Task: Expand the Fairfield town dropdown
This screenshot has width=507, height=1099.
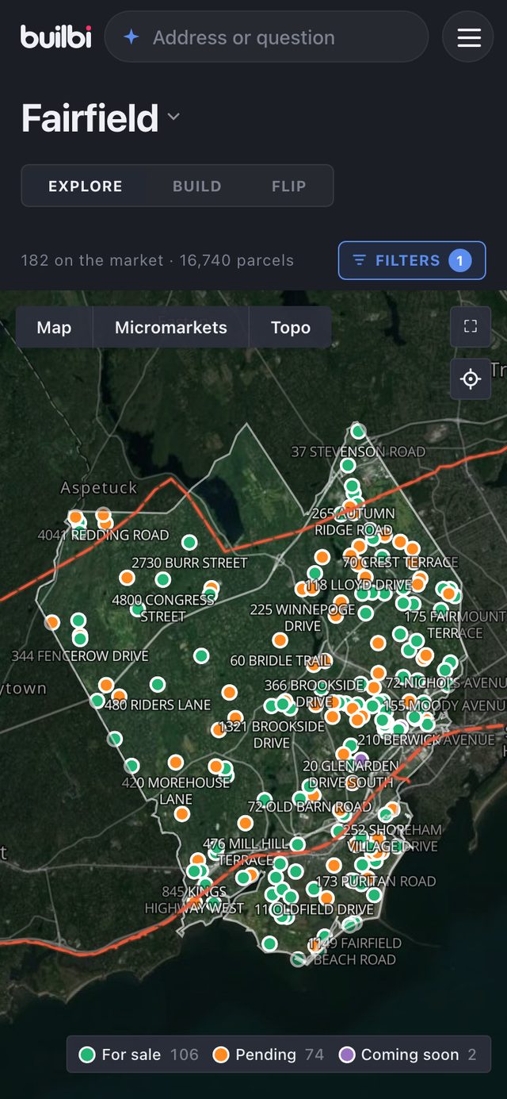Action: click(x=173, y=117)
